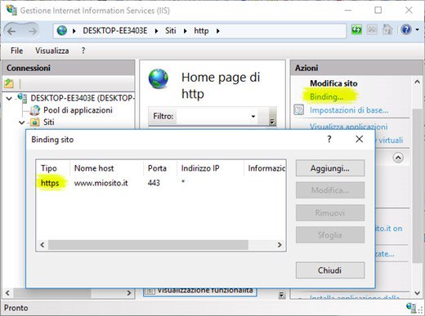Click the Nome host column header
425x316 pixels.
click(106, 168)
